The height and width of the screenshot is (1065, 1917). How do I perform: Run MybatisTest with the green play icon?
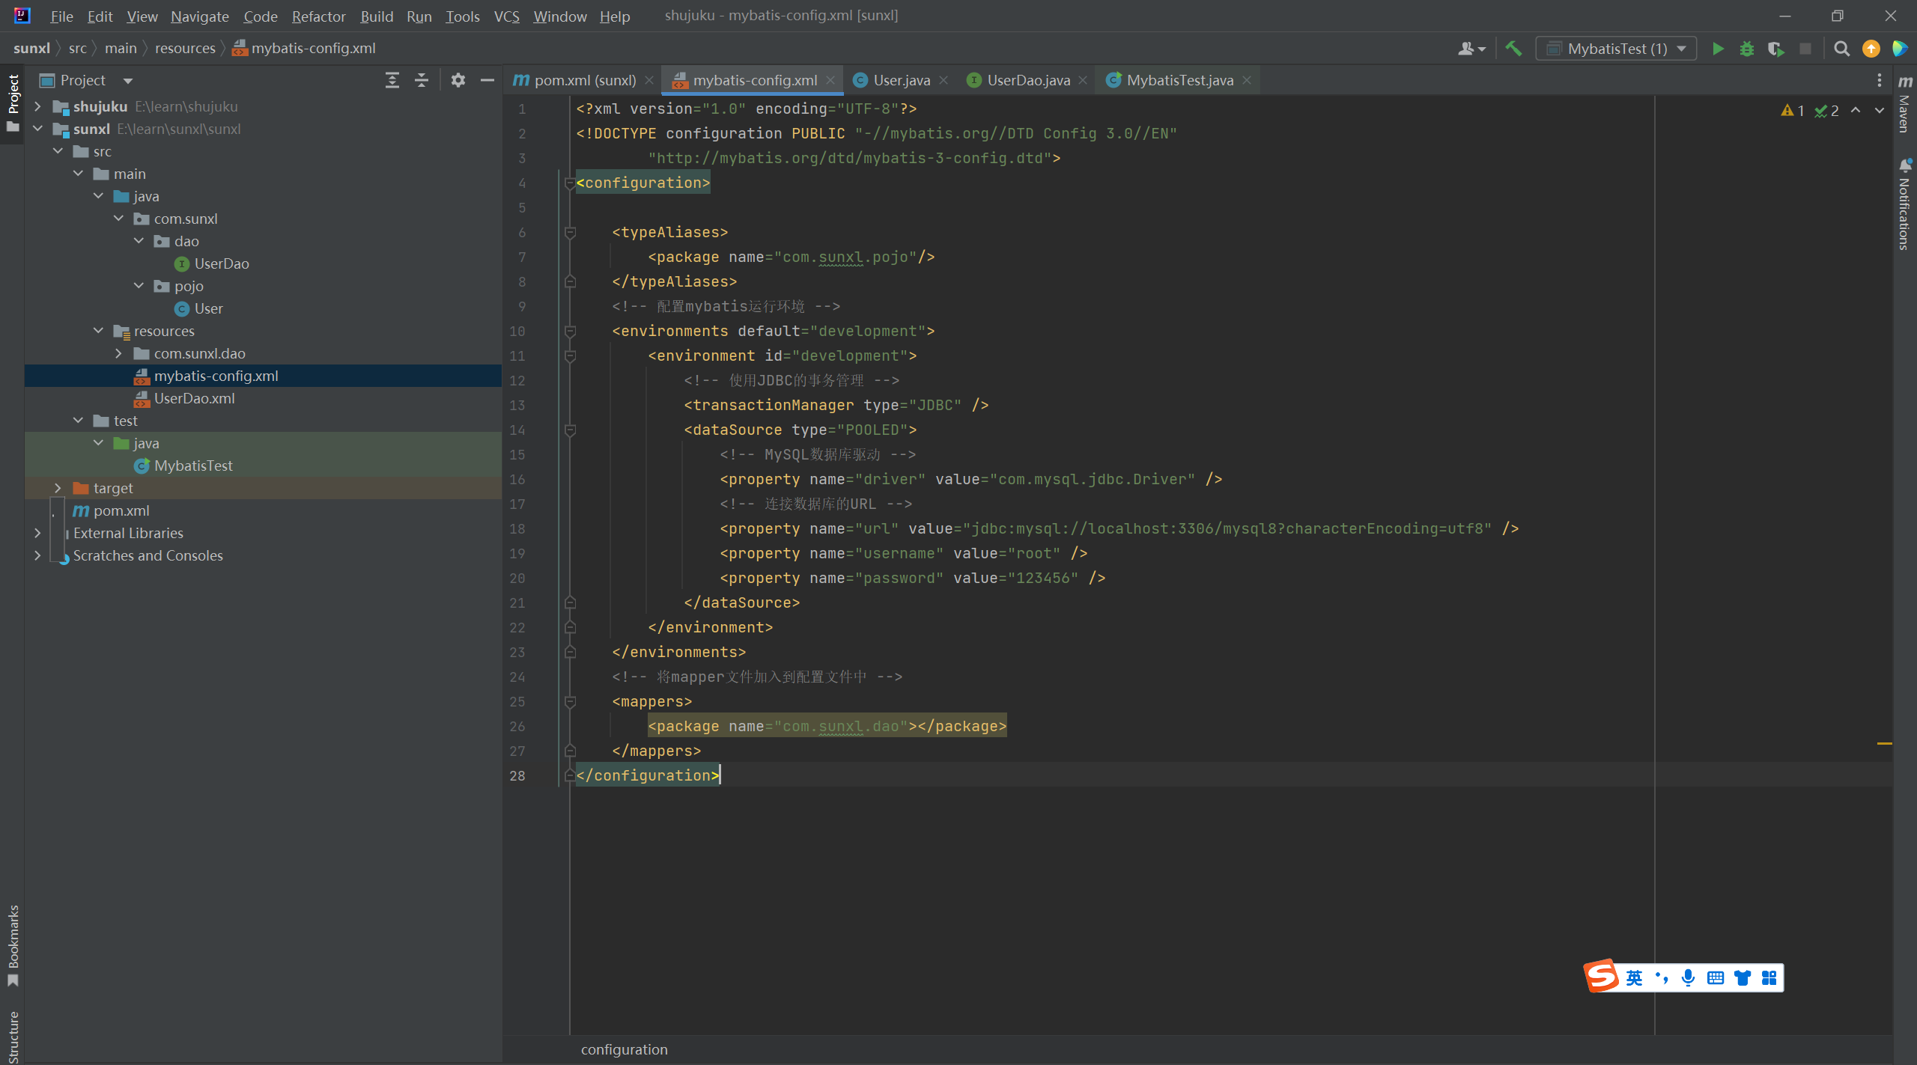pos(1718,49)
